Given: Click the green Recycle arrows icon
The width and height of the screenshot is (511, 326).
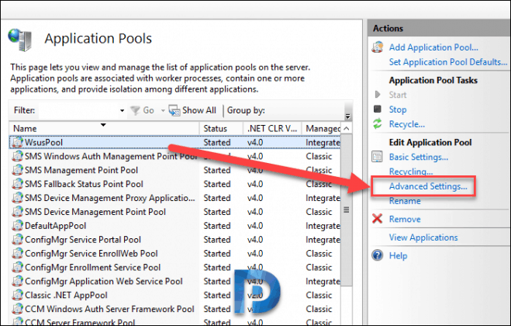Looking at the screenshot, I should (x=377, y=124).
